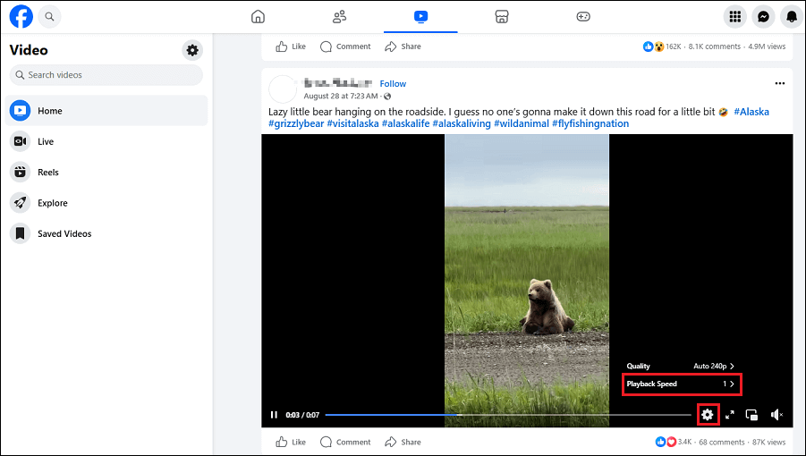Expand the Playback Speed option

pos(681,384)
